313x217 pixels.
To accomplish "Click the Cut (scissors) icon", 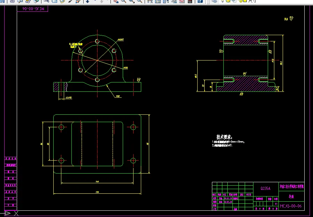I will pyautogui.click(x=46, y=1).
